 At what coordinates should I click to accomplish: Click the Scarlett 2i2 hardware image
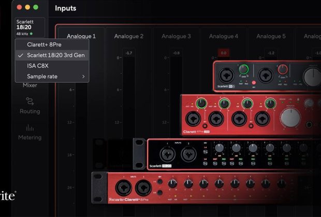(x=267, y=76)
